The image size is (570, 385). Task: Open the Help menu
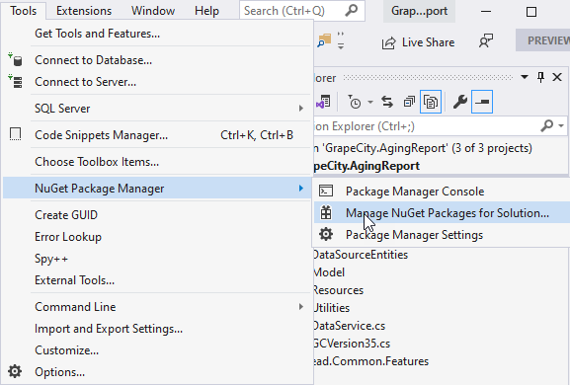[206, 11]
